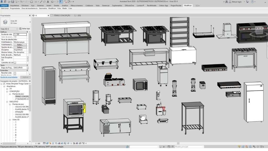Enable the Recortar vista checkbox
268x151 pixels.
(15, 73)
